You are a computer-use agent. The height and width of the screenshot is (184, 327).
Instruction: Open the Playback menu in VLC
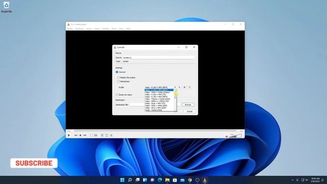click(x=79, y=29)
